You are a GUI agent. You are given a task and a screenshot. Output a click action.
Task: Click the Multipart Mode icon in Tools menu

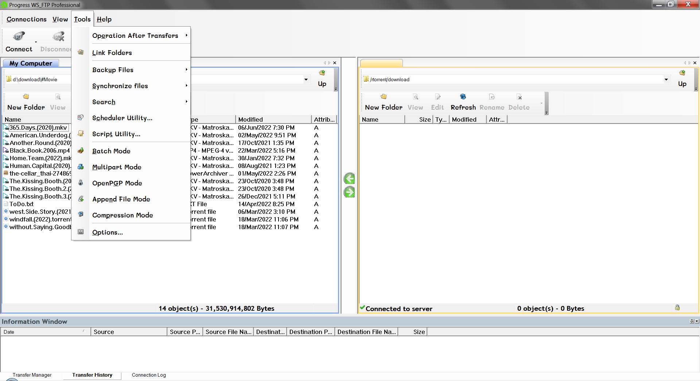point(81,167)
